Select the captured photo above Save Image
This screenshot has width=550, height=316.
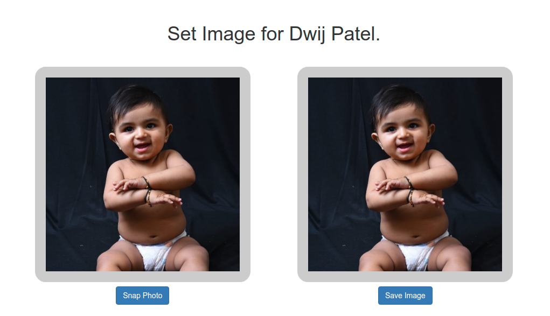[405, 174]
